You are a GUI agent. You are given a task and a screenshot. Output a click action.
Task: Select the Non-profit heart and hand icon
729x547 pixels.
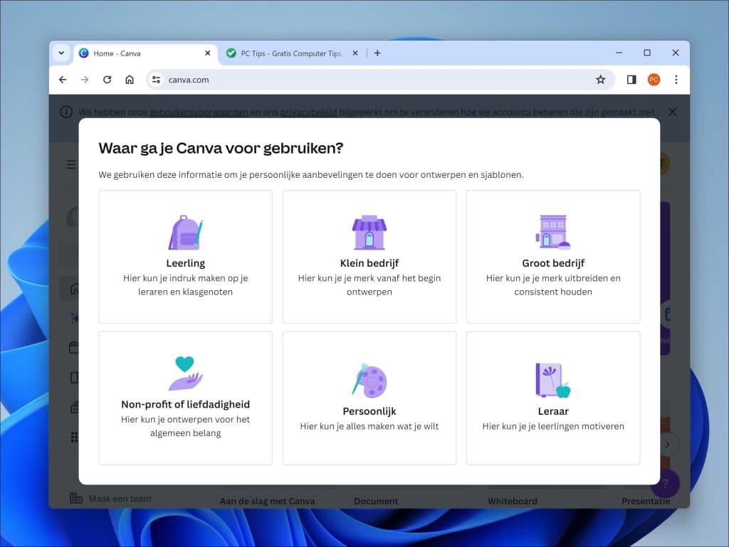click(x=186, y=374)
